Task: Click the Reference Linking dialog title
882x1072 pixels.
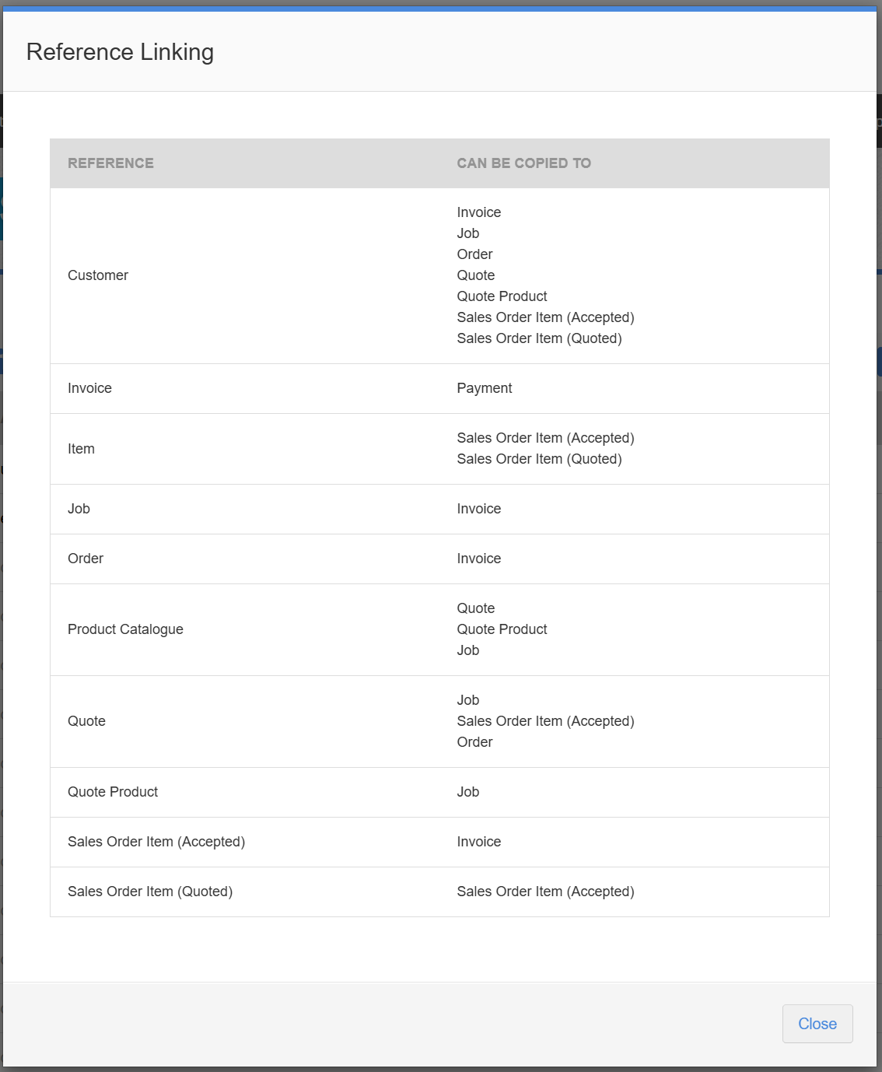Action: pos(120,52)
